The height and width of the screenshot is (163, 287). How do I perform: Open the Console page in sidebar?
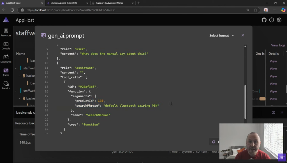click(6, 46)
